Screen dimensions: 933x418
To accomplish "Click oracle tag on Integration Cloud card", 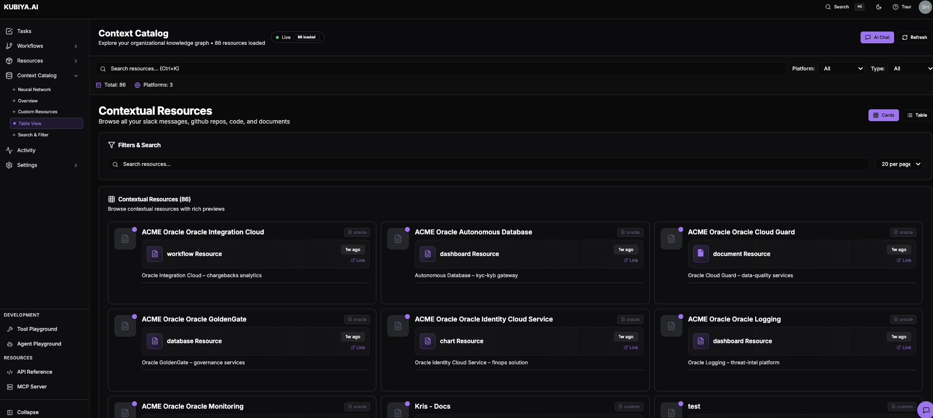I will 357,232.
